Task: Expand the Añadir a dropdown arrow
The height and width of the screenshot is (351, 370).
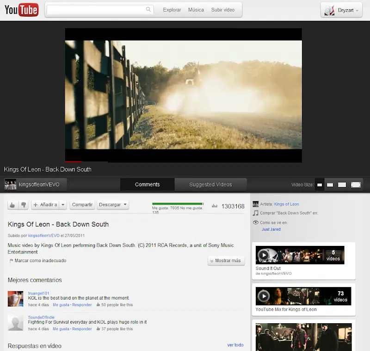Action: (x=63, y=205)
